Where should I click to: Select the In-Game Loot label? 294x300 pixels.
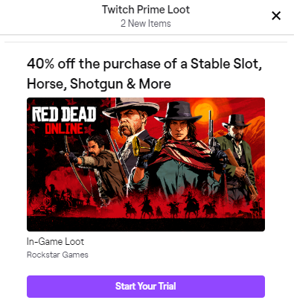coord(55,241)
